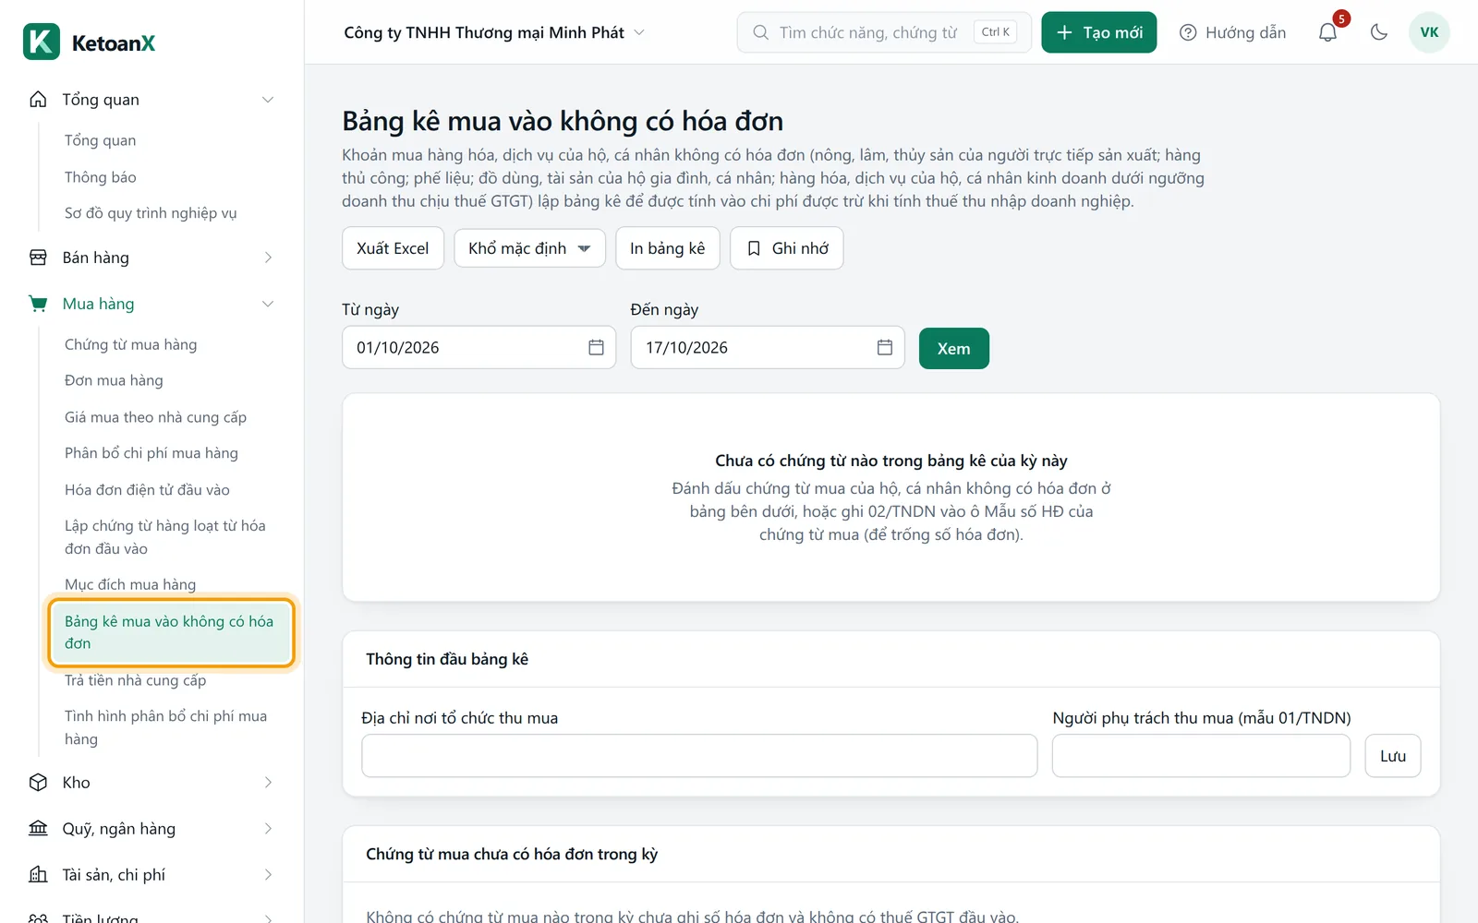Click the search magnifier icon
This screenshot has width=1478, height=923.
(761, 32)
